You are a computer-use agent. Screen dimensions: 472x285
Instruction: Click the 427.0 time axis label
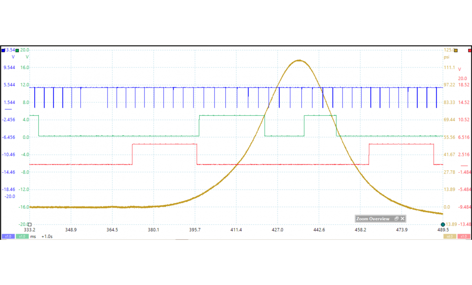tap(278, 230)
